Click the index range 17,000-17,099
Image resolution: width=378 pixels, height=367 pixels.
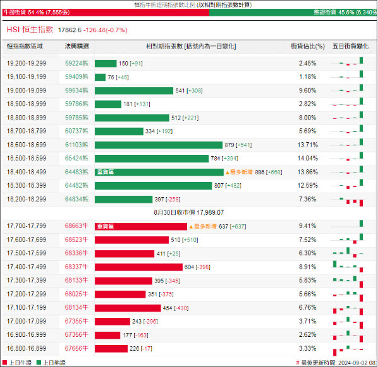[x=26, y=322]
